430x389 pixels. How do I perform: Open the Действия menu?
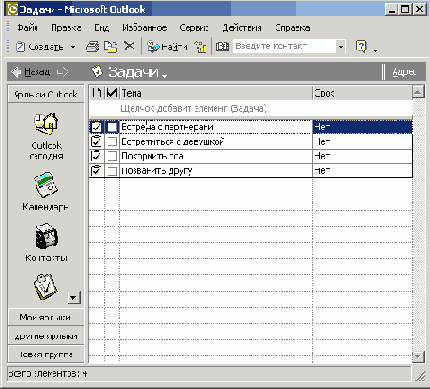click(x=242, y=27)
